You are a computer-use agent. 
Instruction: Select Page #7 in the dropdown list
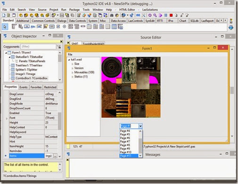pyautogui.click(x=129, y=142)
